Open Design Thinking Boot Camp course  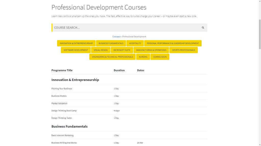(x=64, y=111)
